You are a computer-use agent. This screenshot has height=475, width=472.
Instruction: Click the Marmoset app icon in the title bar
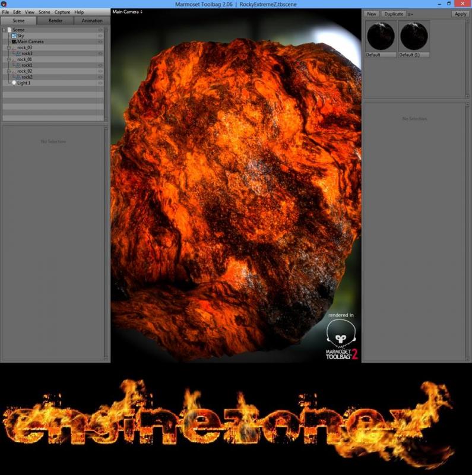[4, 4]
